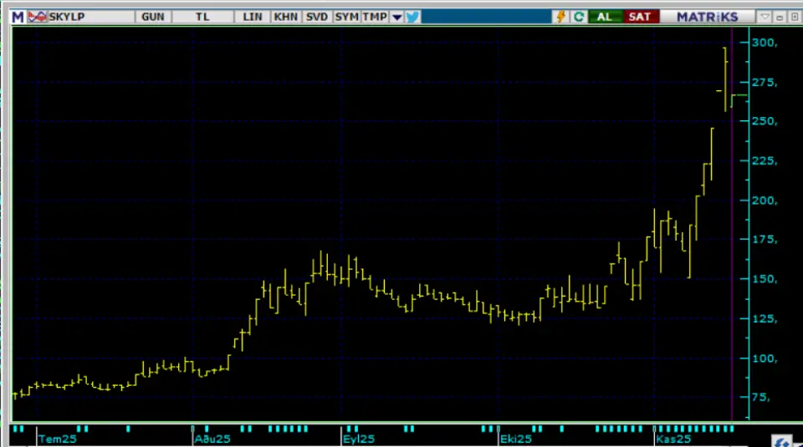Toggle the SVD option
Image resolution: width=803 pixels, height=447 pixels.
click(317, 17)
